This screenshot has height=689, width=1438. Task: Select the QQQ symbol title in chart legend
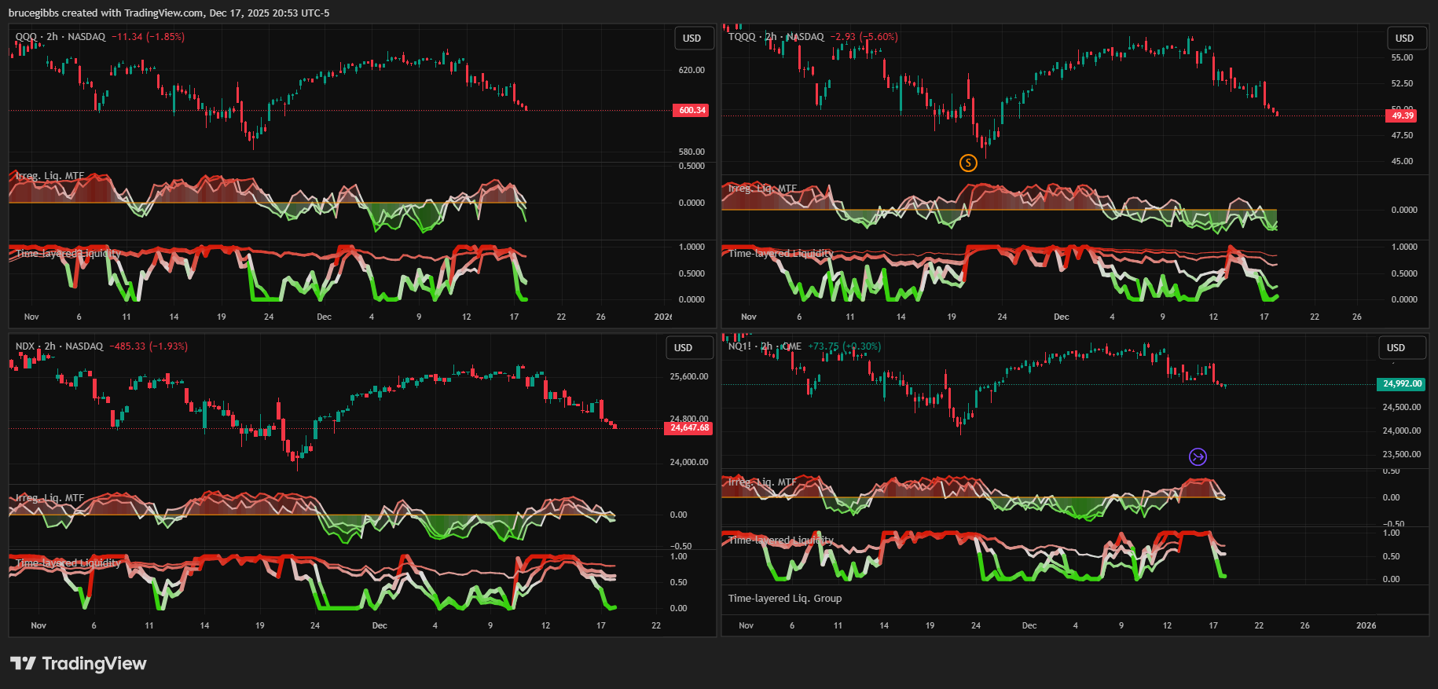pyautogui.click(x=26, y=37)
